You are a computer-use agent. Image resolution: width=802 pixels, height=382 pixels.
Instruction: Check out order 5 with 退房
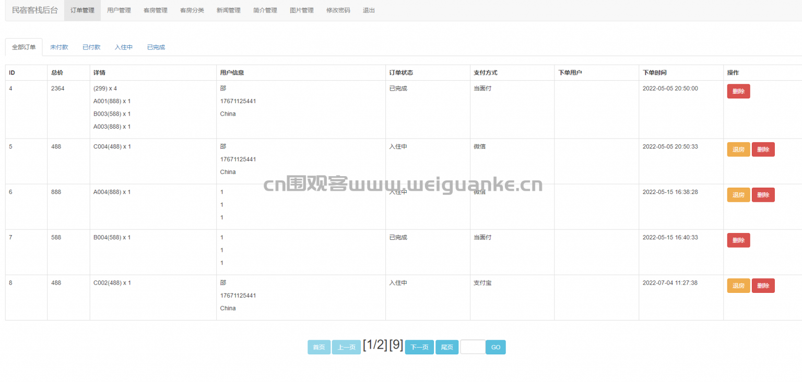point(738,150)
